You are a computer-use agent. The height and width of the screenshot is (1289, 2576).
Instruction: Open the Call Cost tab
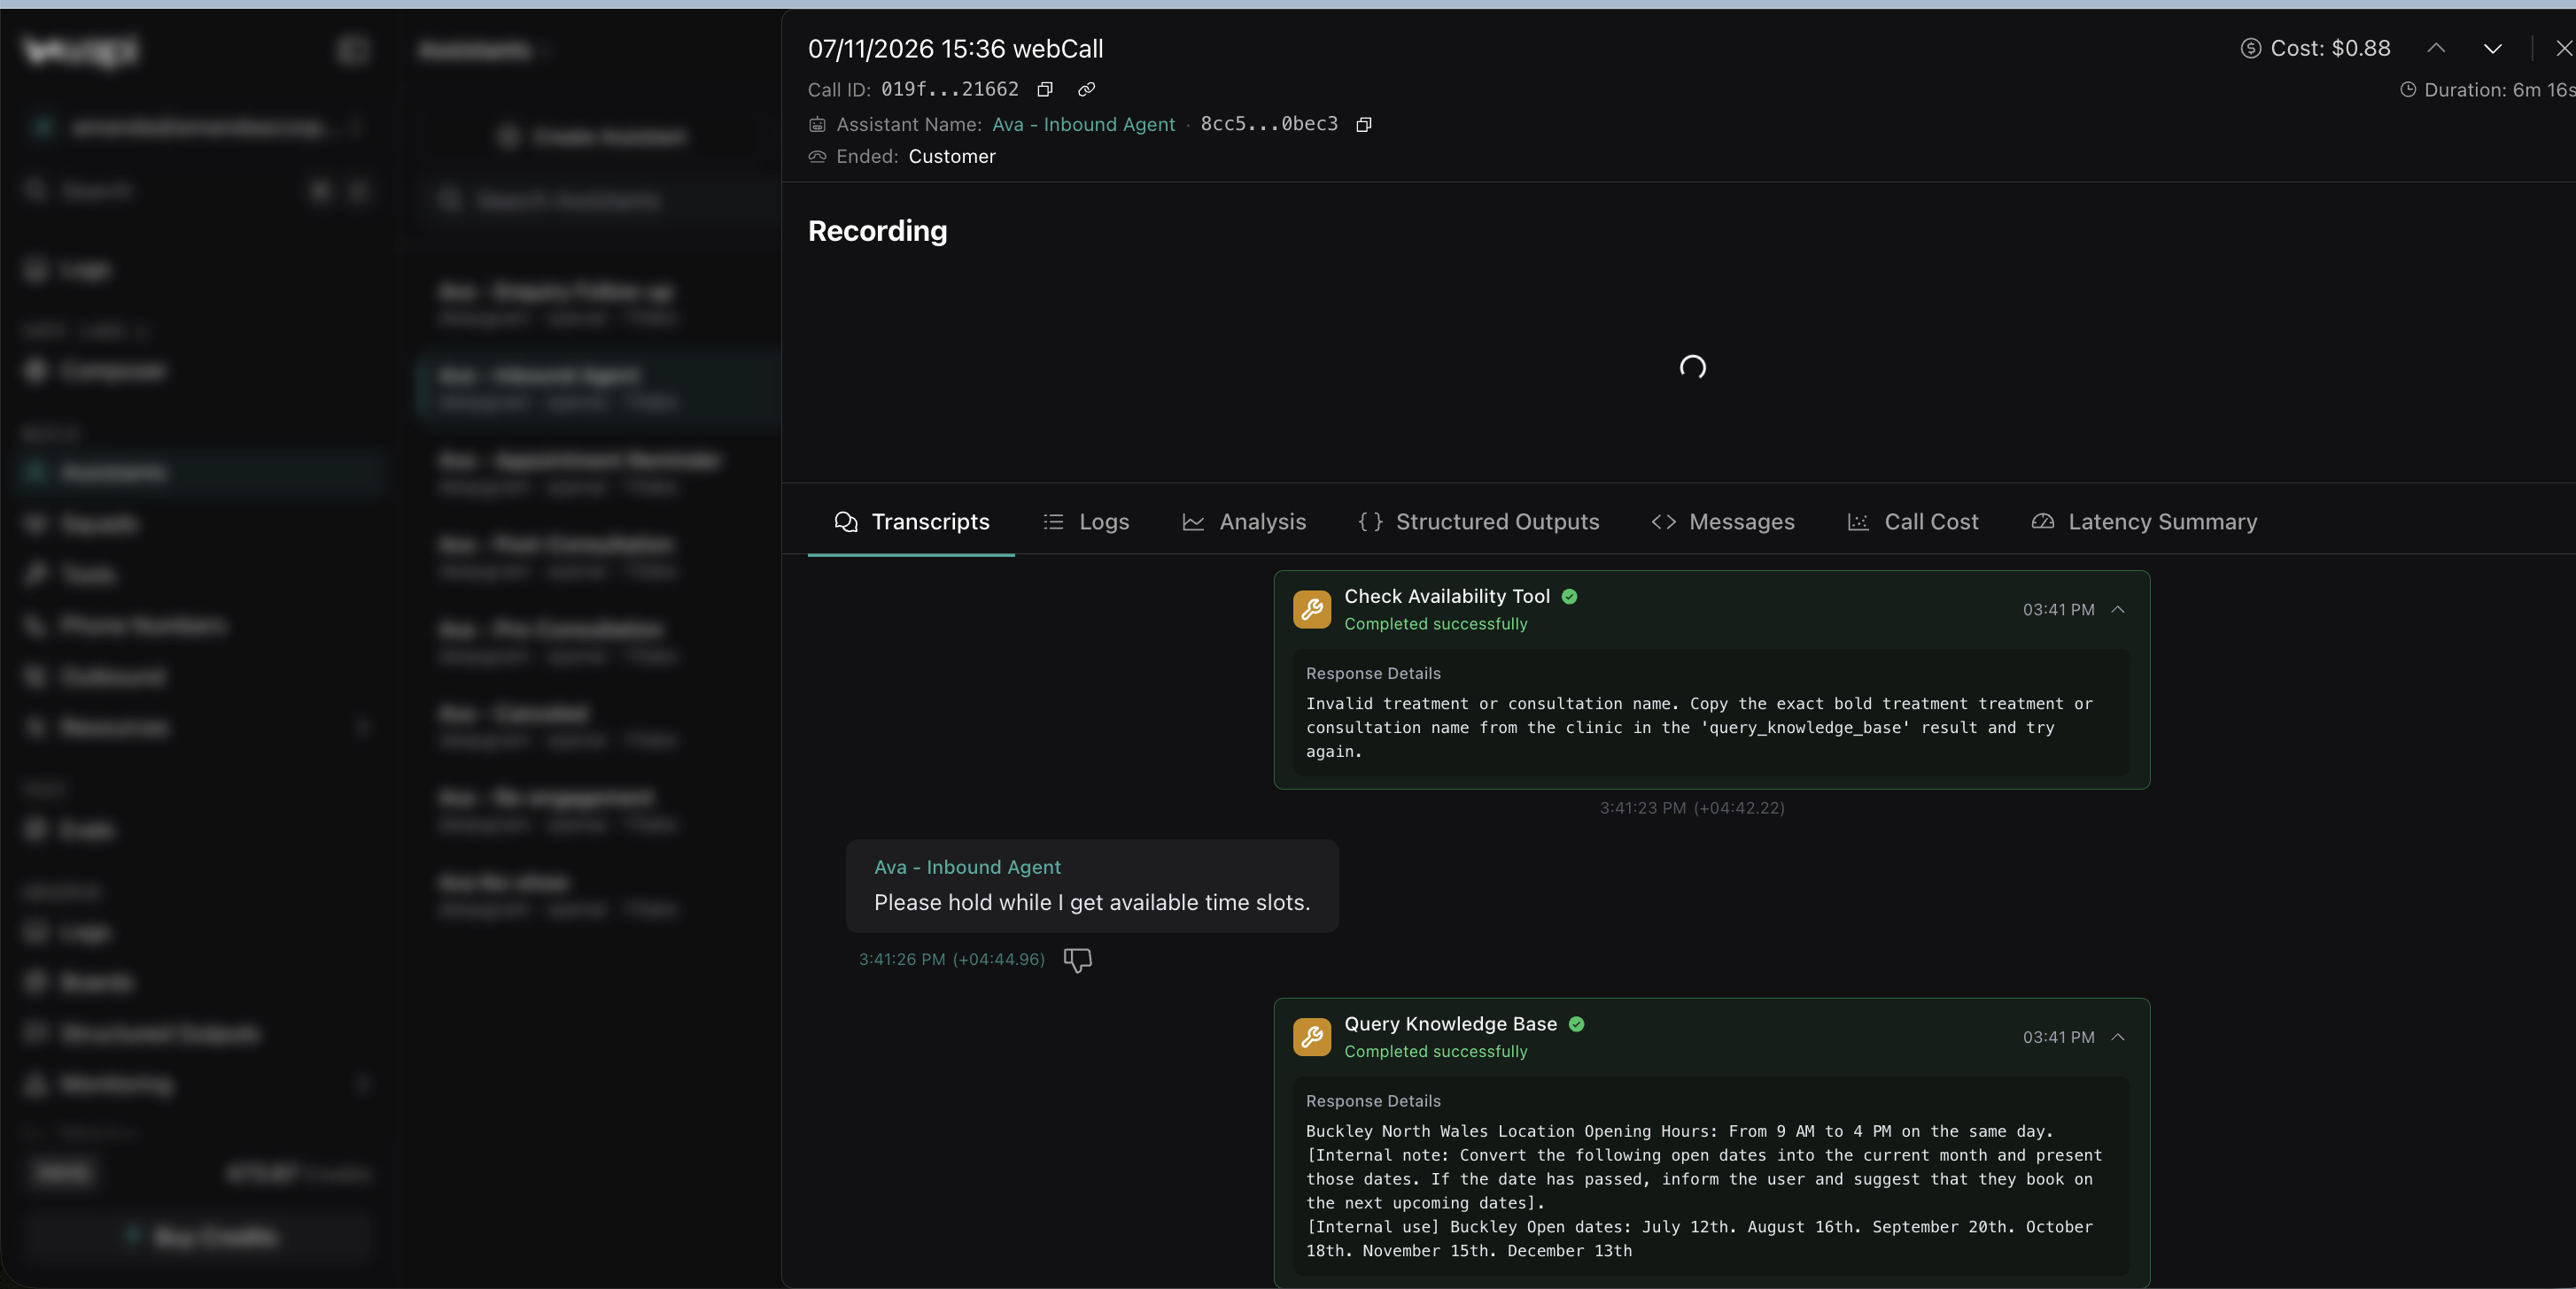[x=1912, y=521]
